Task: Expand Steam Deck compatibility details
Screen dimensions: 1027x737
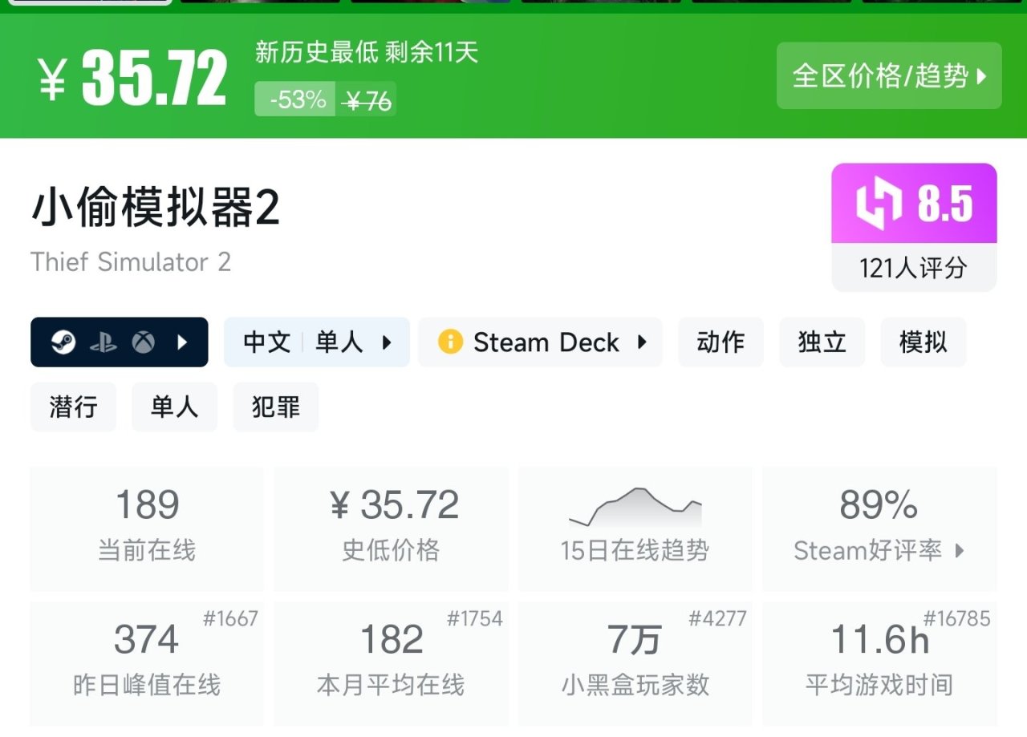Action: 642,342
